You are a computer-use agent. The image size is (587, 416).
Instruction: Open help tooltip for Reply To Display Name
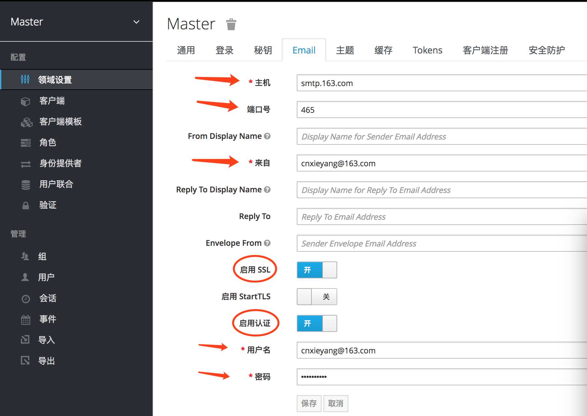267,189
